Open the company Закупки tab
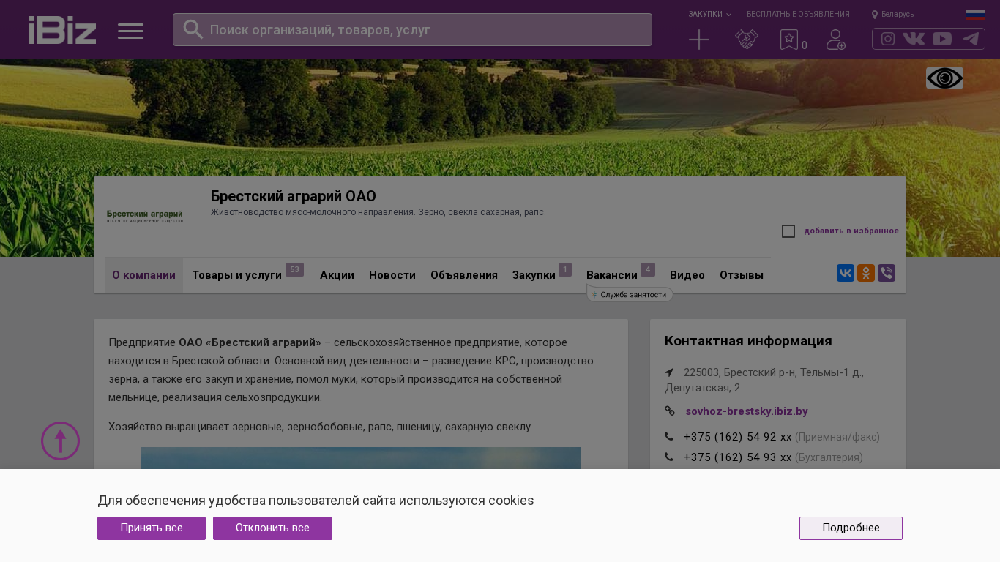The height and width of the screenshot is (562, 1000). coord(534,275)
